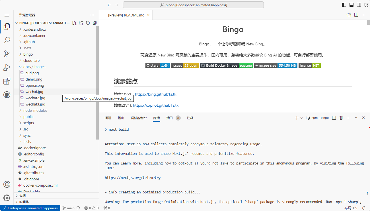Expand the src folder
This screenshot has height=211, width=370.
[x=56, y=129]
